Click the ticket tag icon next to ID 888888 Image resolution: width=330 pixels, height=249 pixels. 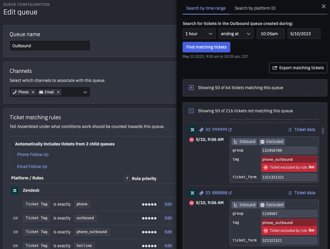click(201, 193)
